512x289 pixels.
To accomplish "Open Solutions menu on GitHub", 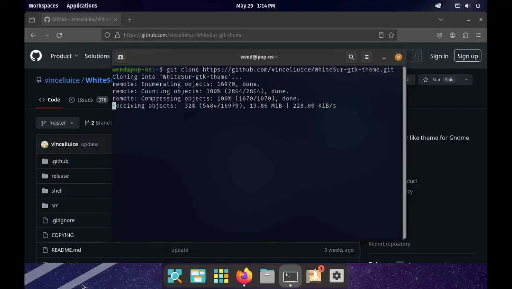I will click(97, 56).
